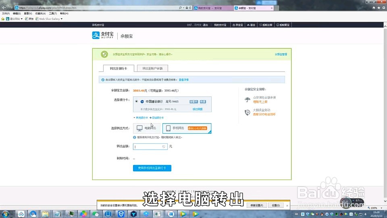The width and height of the screenshot is (387, 218).
Task: Click 修复设置(F) button in notification bar
Action: coord(257,205)
